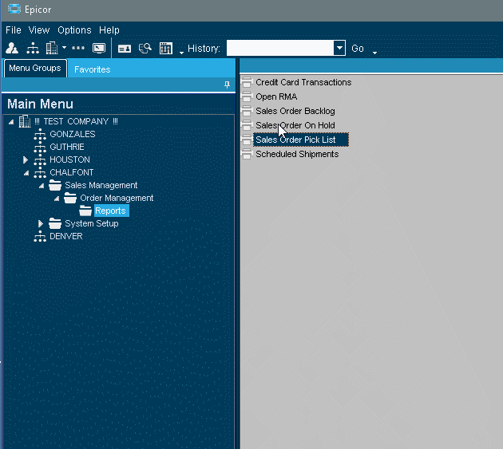503x449 pixels.
Task: Expand the System Setup folder
Action: pyautogui.click(x=41, y=223)
